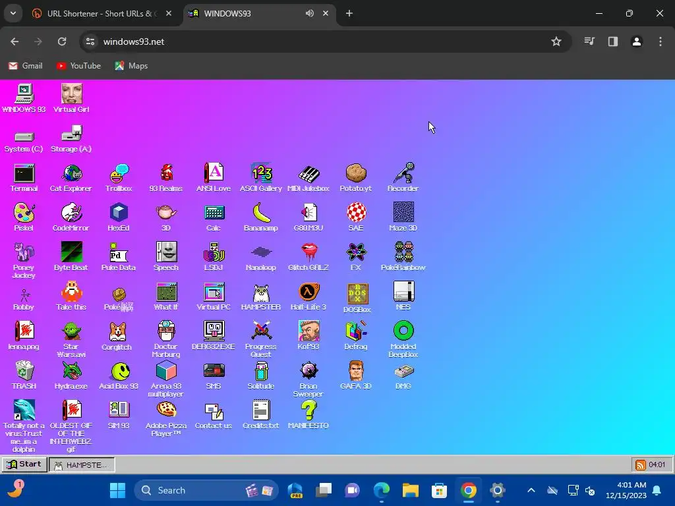This screenshot has width=675, height=506.
Task: Open the DOSBox icon
Action: point(357,298)
